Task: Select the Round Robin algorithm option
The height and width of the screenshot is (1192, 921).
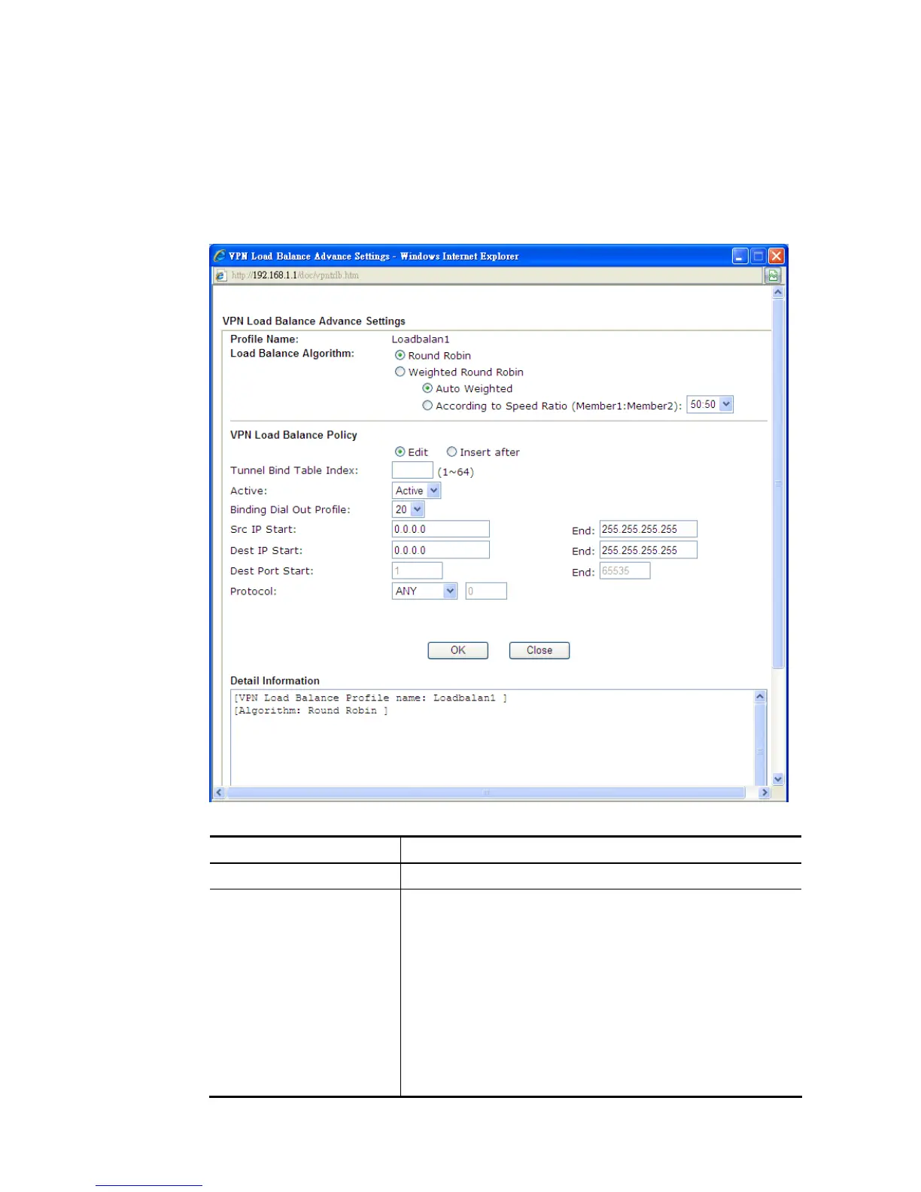Action: (x=400, y=355)
